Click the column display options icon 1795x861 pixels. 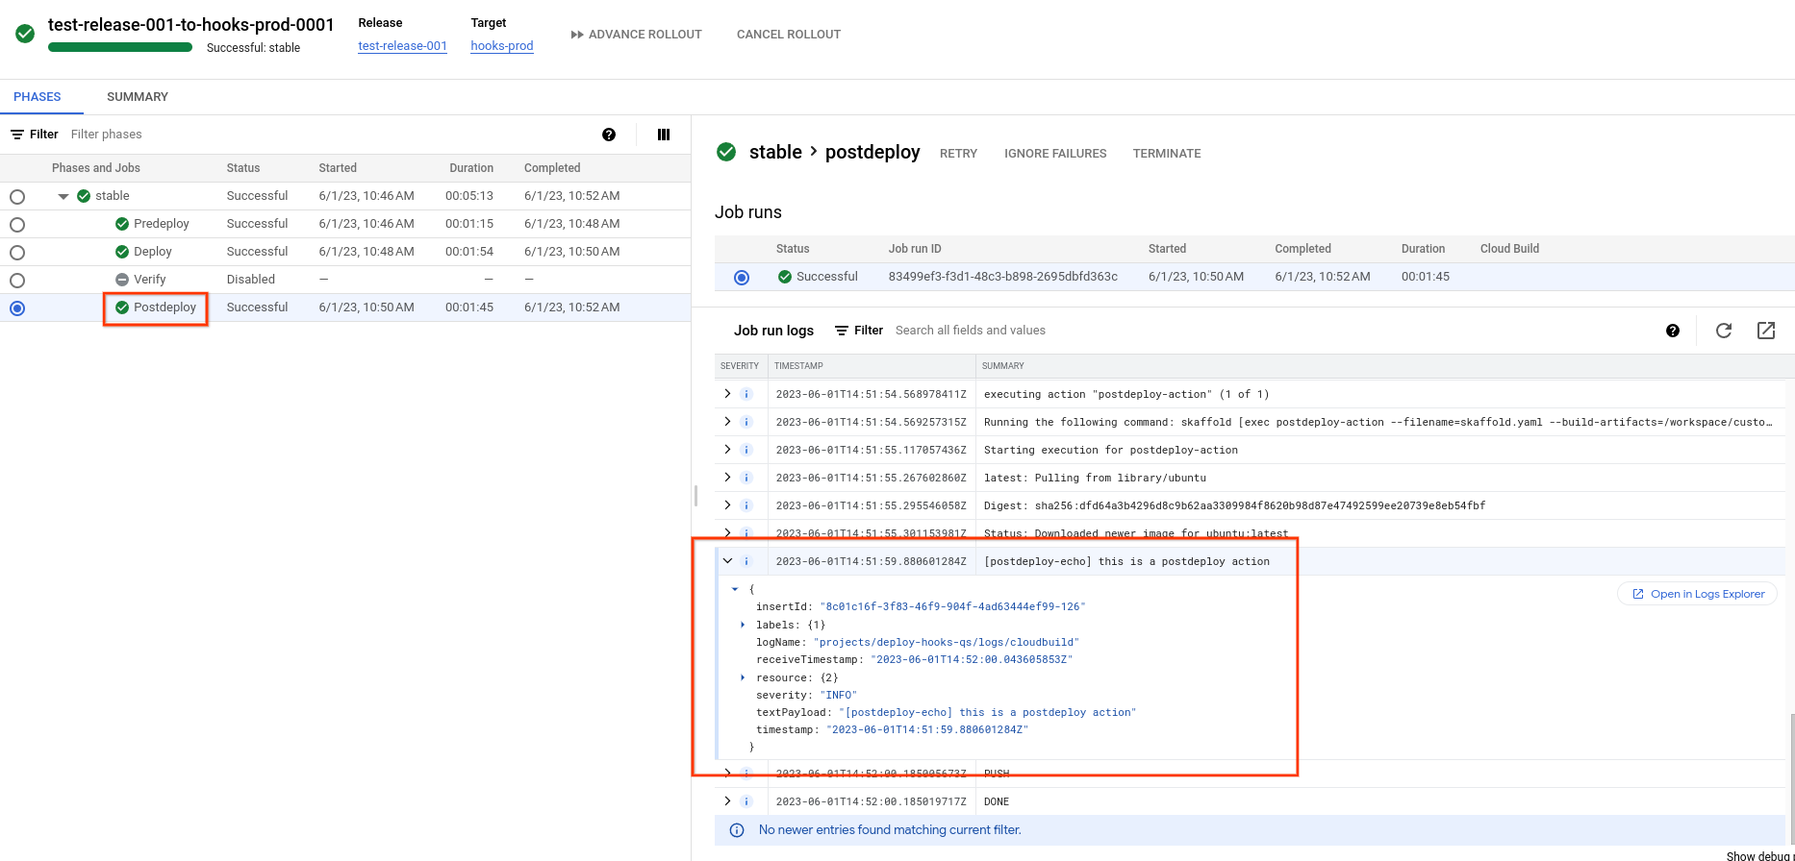[663, 135]
